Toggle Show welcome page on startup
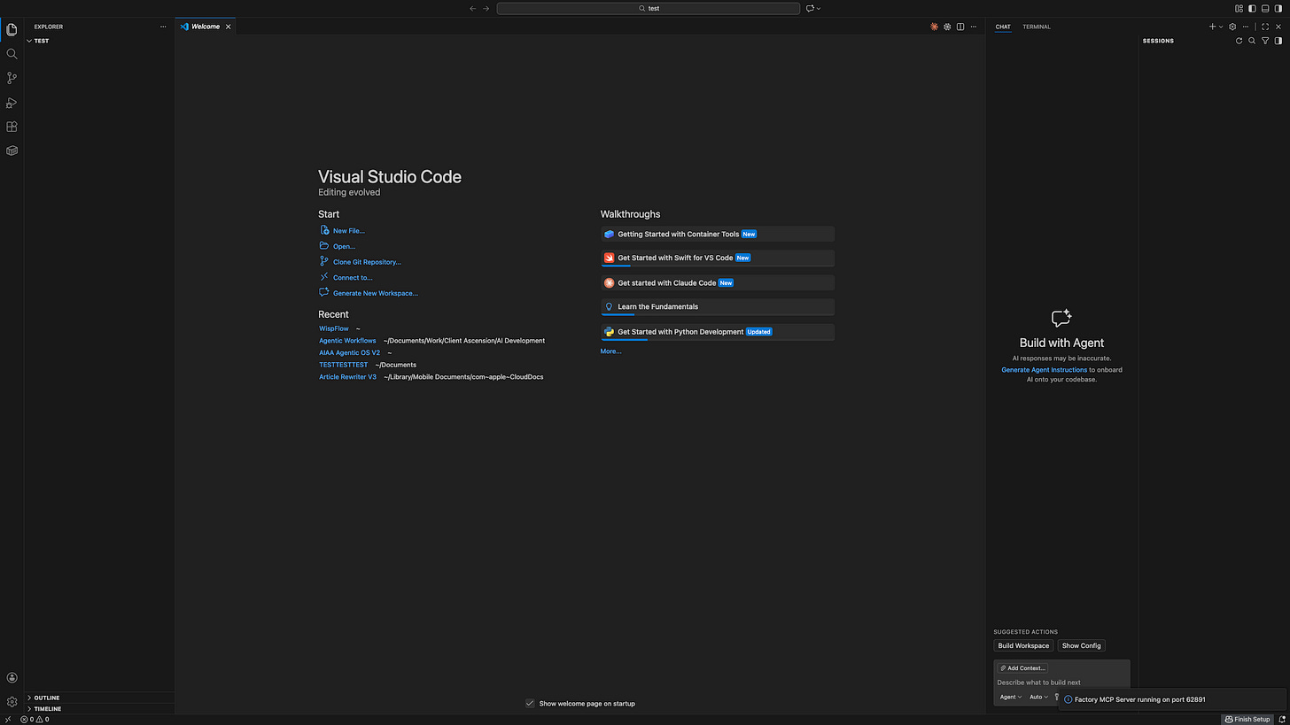The image size is (1290, 725). [x=530, y=703]
